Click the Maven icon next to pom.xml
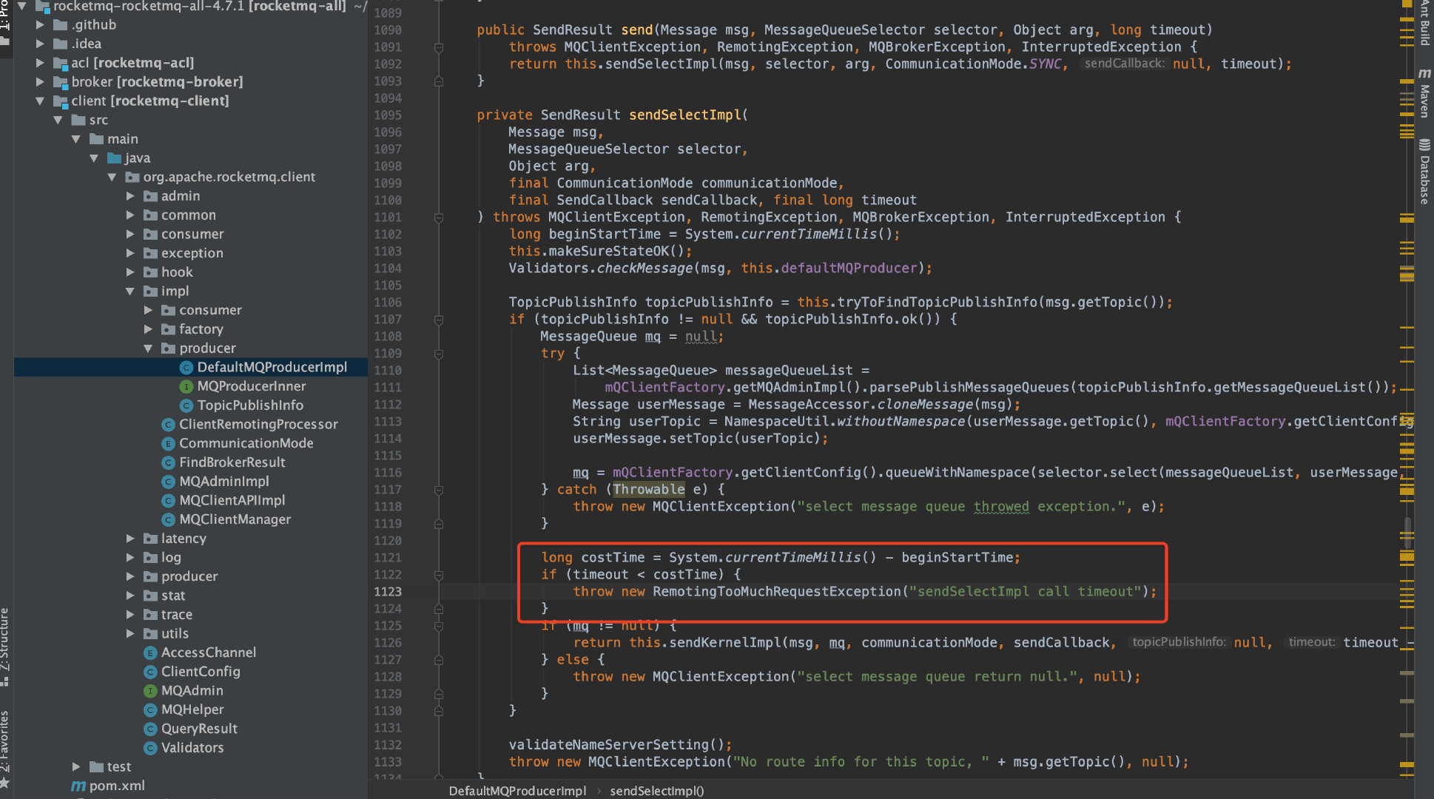The image size is (1434, 799). [78, 786]
